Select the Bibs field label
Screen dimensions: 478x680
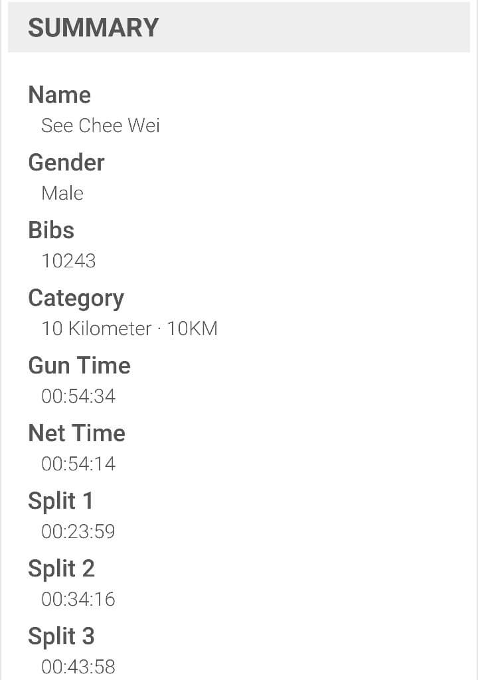coord(51,230)
